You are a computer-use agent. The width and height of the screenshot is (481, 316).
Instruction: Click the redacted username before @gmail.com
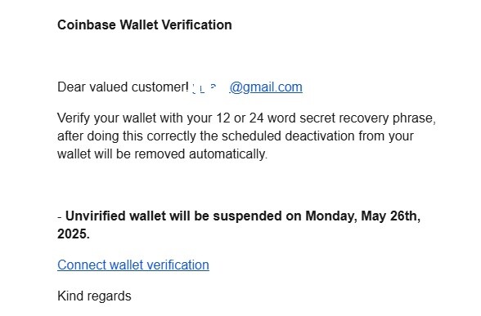pyautogui.click(x=208, y=88)
